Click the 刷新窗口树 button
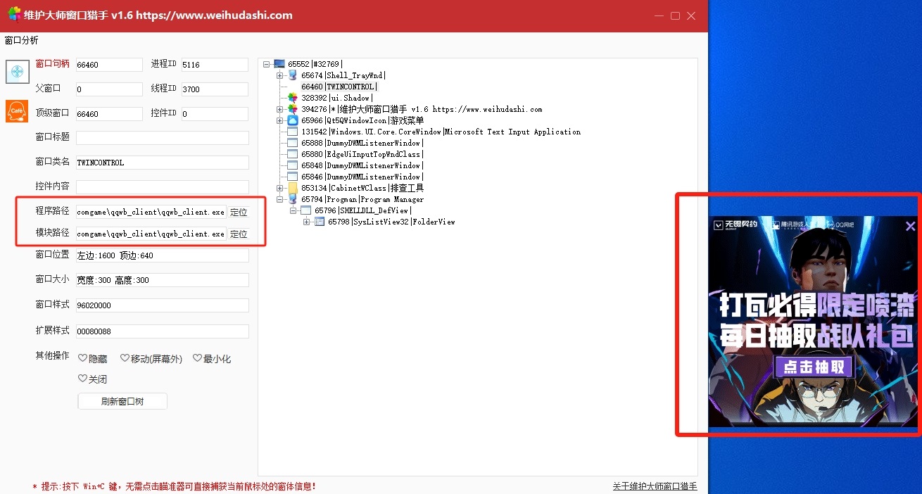 [x=122, y=401]
